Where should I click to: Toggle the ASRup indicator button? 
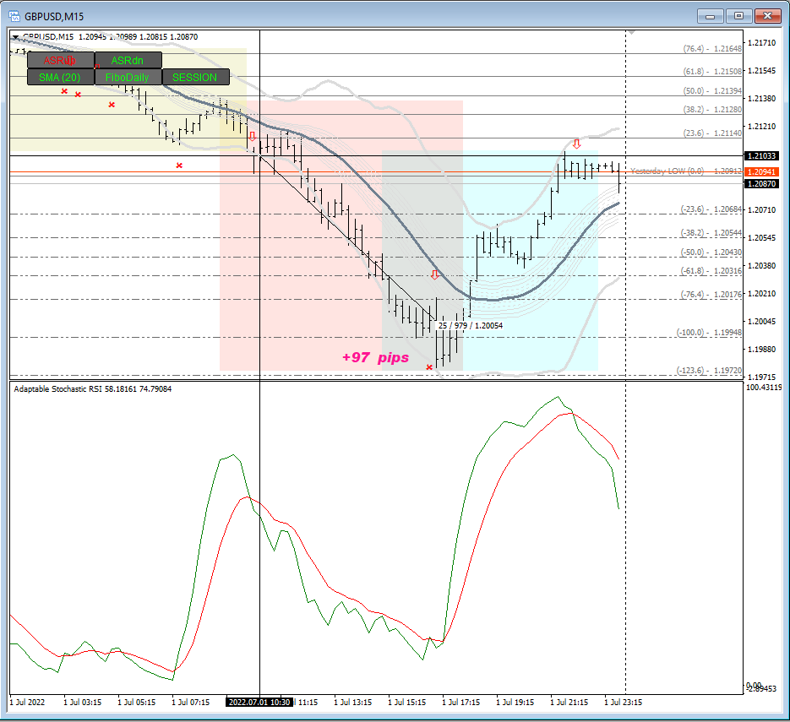[x=61, y=61]
